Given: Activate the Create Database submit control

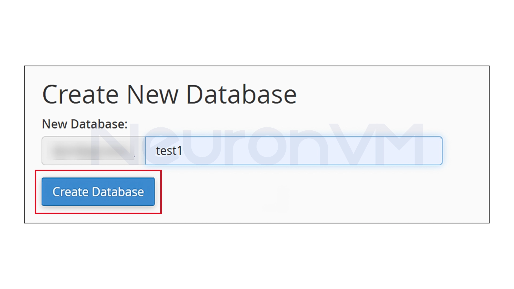Looking at the screenshot, I should point(98,192).
